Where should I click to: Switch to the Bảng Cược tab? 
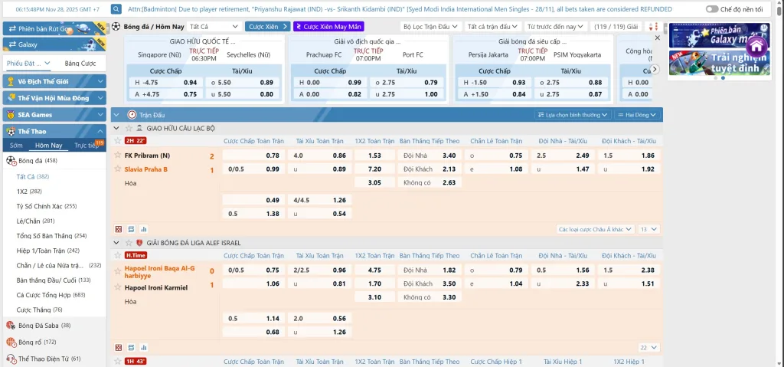click(x=80, y=64)
